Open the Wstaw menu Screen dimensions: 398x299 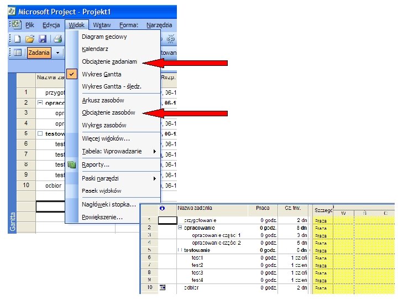[102, 25]
